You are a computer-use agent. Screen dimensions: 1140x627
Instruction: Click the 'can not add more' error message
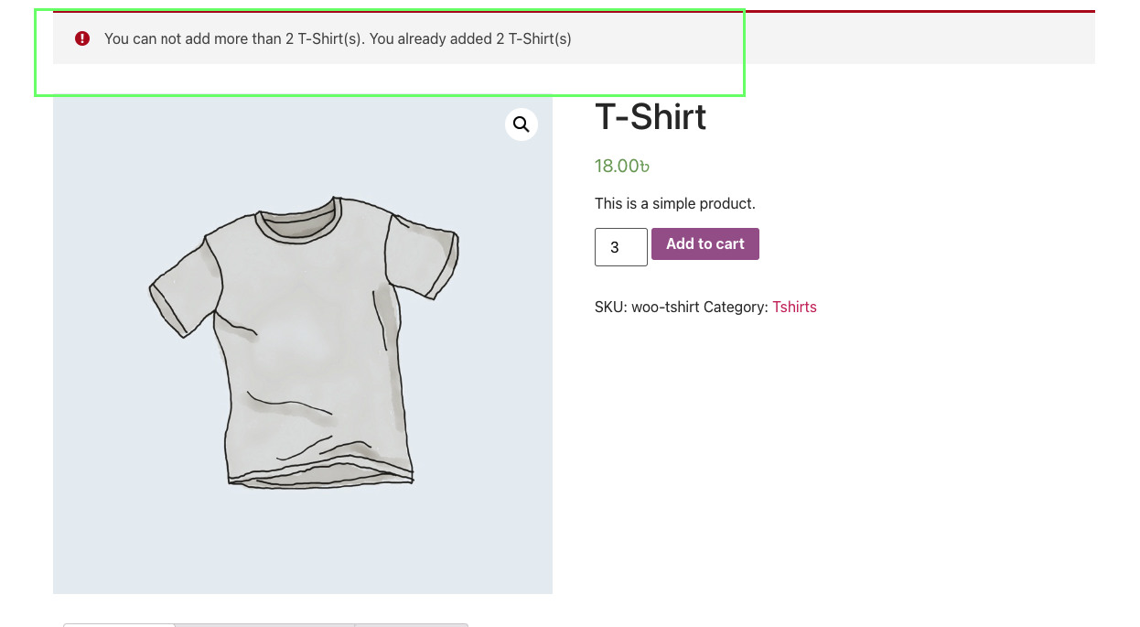point(338,38)
